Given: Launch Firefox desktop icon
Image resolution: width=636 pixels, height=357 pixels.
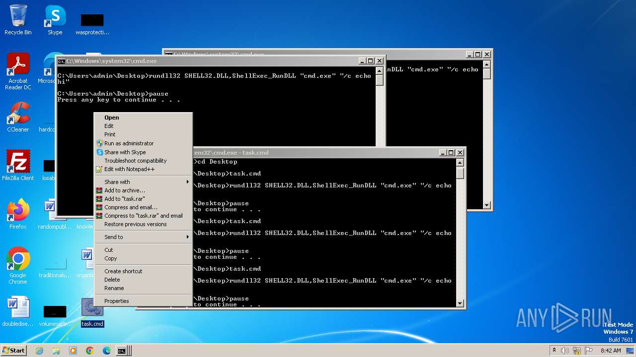Looking at the screenshot, I should (x=18, y=214).
